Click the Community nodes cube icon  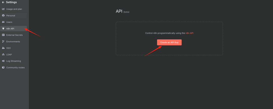[3, 68]
